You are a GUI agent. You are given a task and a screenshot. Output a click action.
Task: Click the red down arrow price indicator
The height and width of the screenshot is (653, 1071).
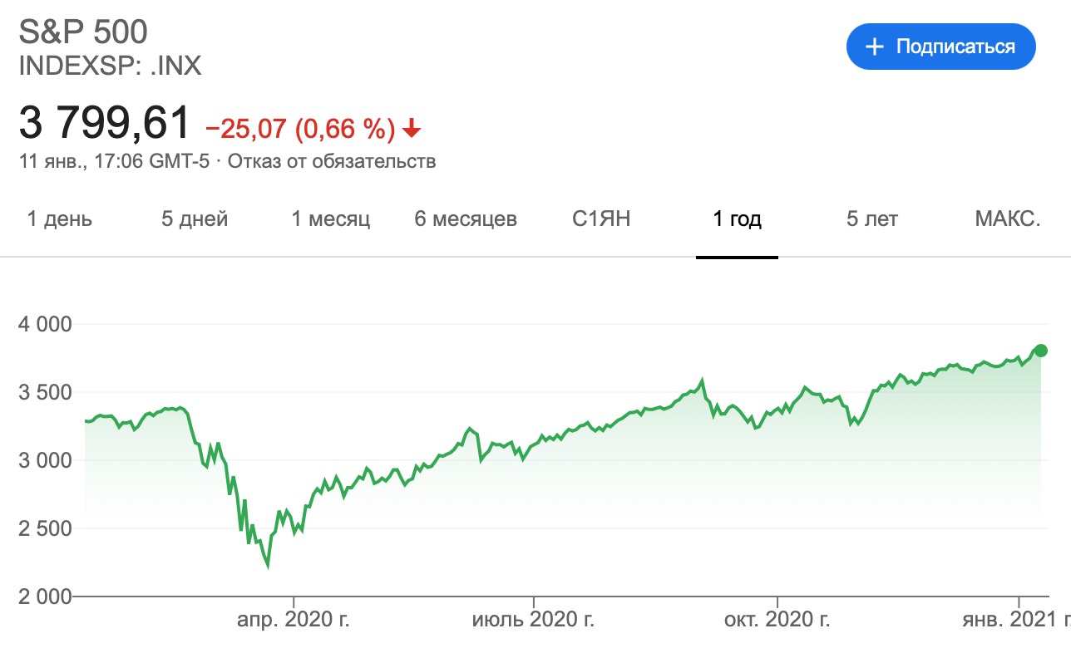point(412,129)
